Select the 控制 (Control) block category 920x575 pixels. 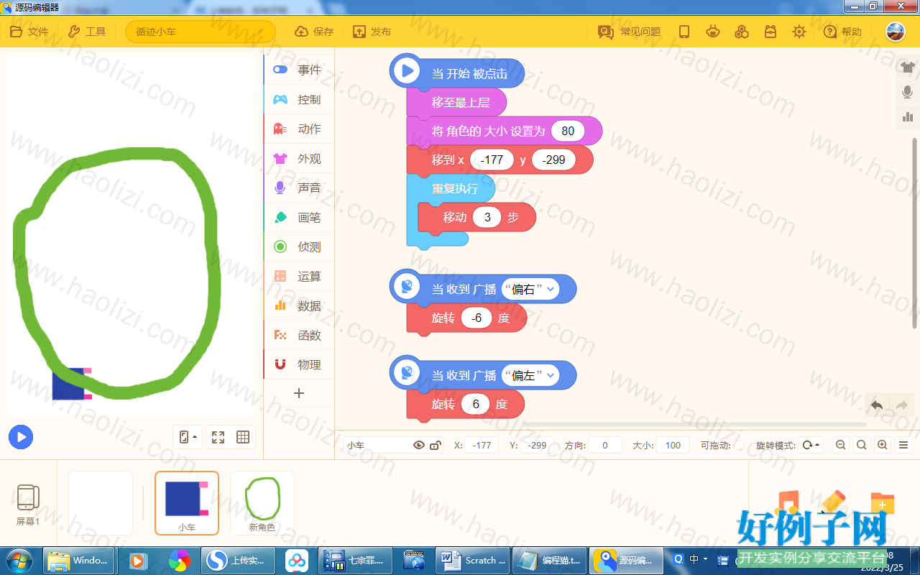tap(299, 99)
